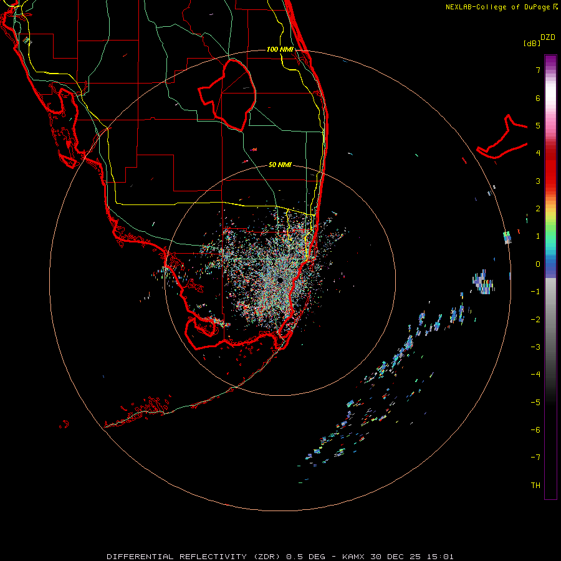This screenshot has height=561, width=561.
Task: Click the -3 value on the color scale
Action: pyautogui.click(x=535, y=347)
